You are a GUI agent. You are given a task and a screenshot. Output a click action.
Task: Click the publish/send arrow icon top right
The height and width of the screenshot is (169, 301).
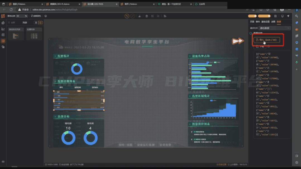click(288, 16)
